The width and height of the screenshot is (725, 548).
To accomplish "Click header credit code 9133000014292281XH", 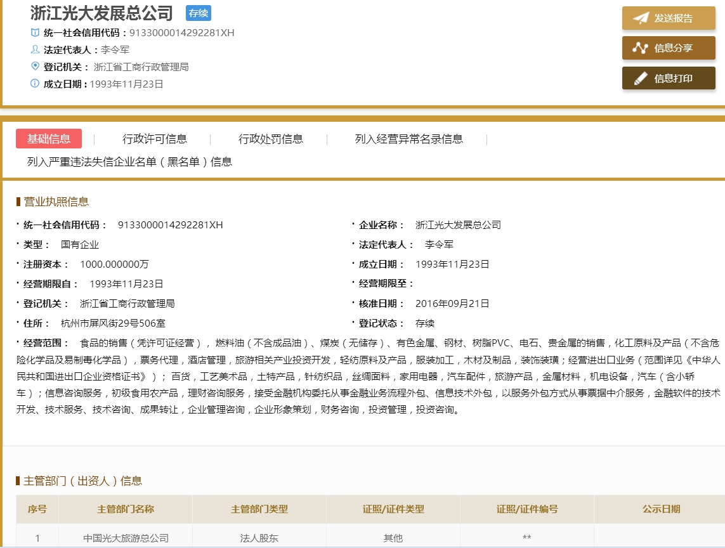I will [181, 33].
